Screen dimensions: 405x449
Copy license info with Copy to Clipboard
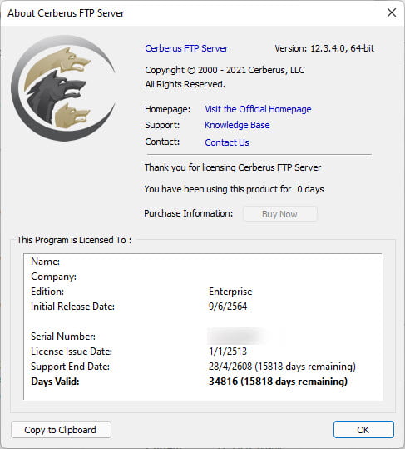click(x=61, y=430)
